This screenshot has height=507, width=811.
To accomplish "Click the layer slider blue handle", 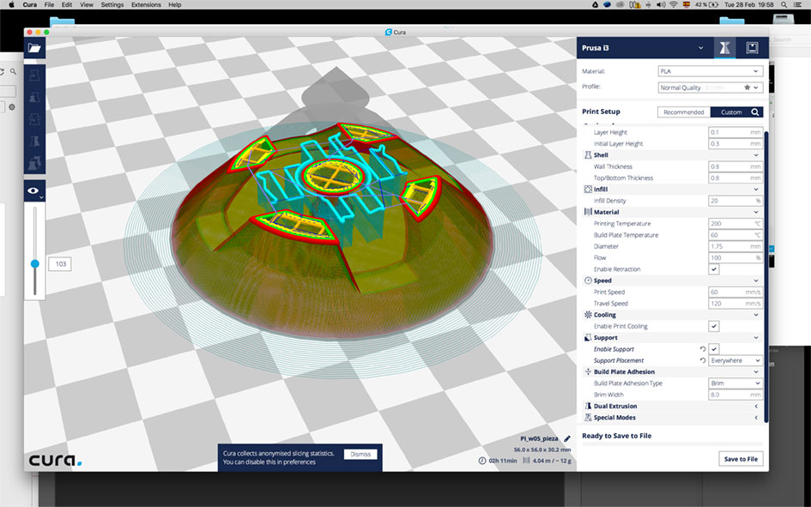I will tap(34, 263).
